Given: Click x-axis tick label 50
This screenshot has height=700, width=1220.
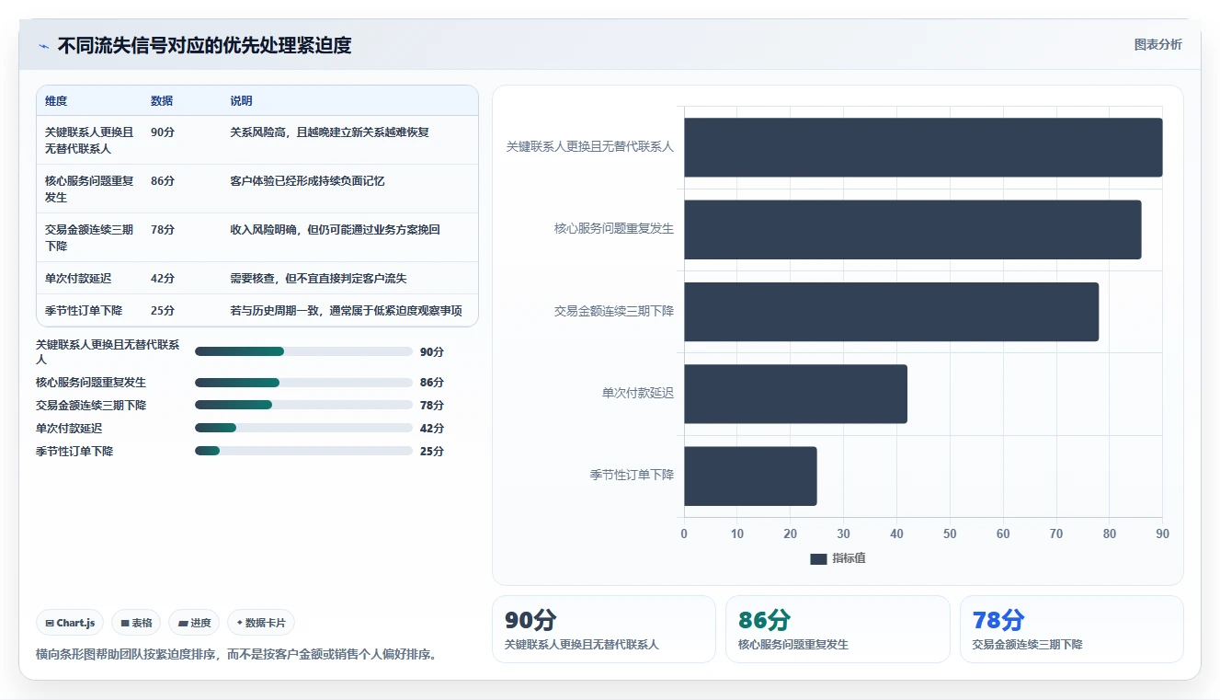Looking at the screenshot, I should pyautogui.click(x=950, y=534).
